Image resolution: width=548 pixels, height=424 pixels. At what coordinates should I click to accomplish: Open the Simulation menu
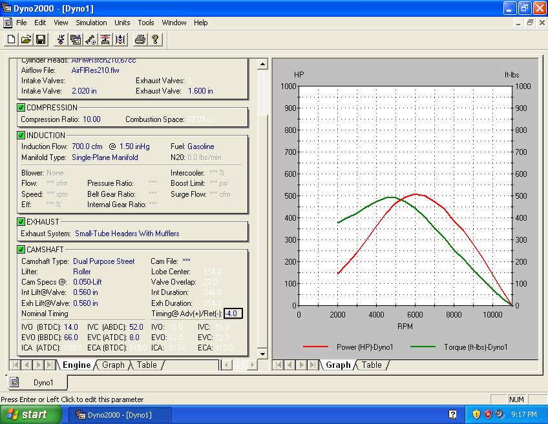[91, 23]
